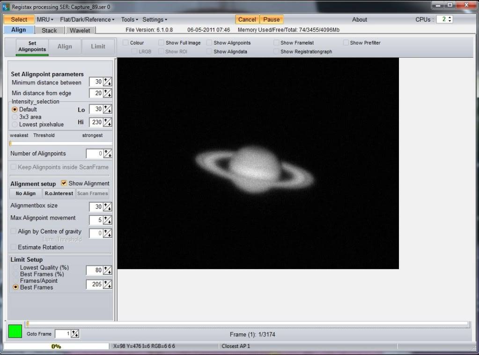Click the Closest AP 1 status text
Viewport: 479px width, 355px height.
tap(236, 346)
